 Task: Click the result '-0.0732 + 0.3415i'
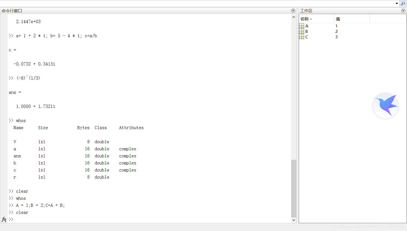click(x=34, y=64)
